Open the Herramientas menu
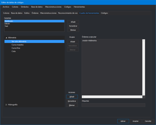156x125 pixels. (x=79, y=7)
